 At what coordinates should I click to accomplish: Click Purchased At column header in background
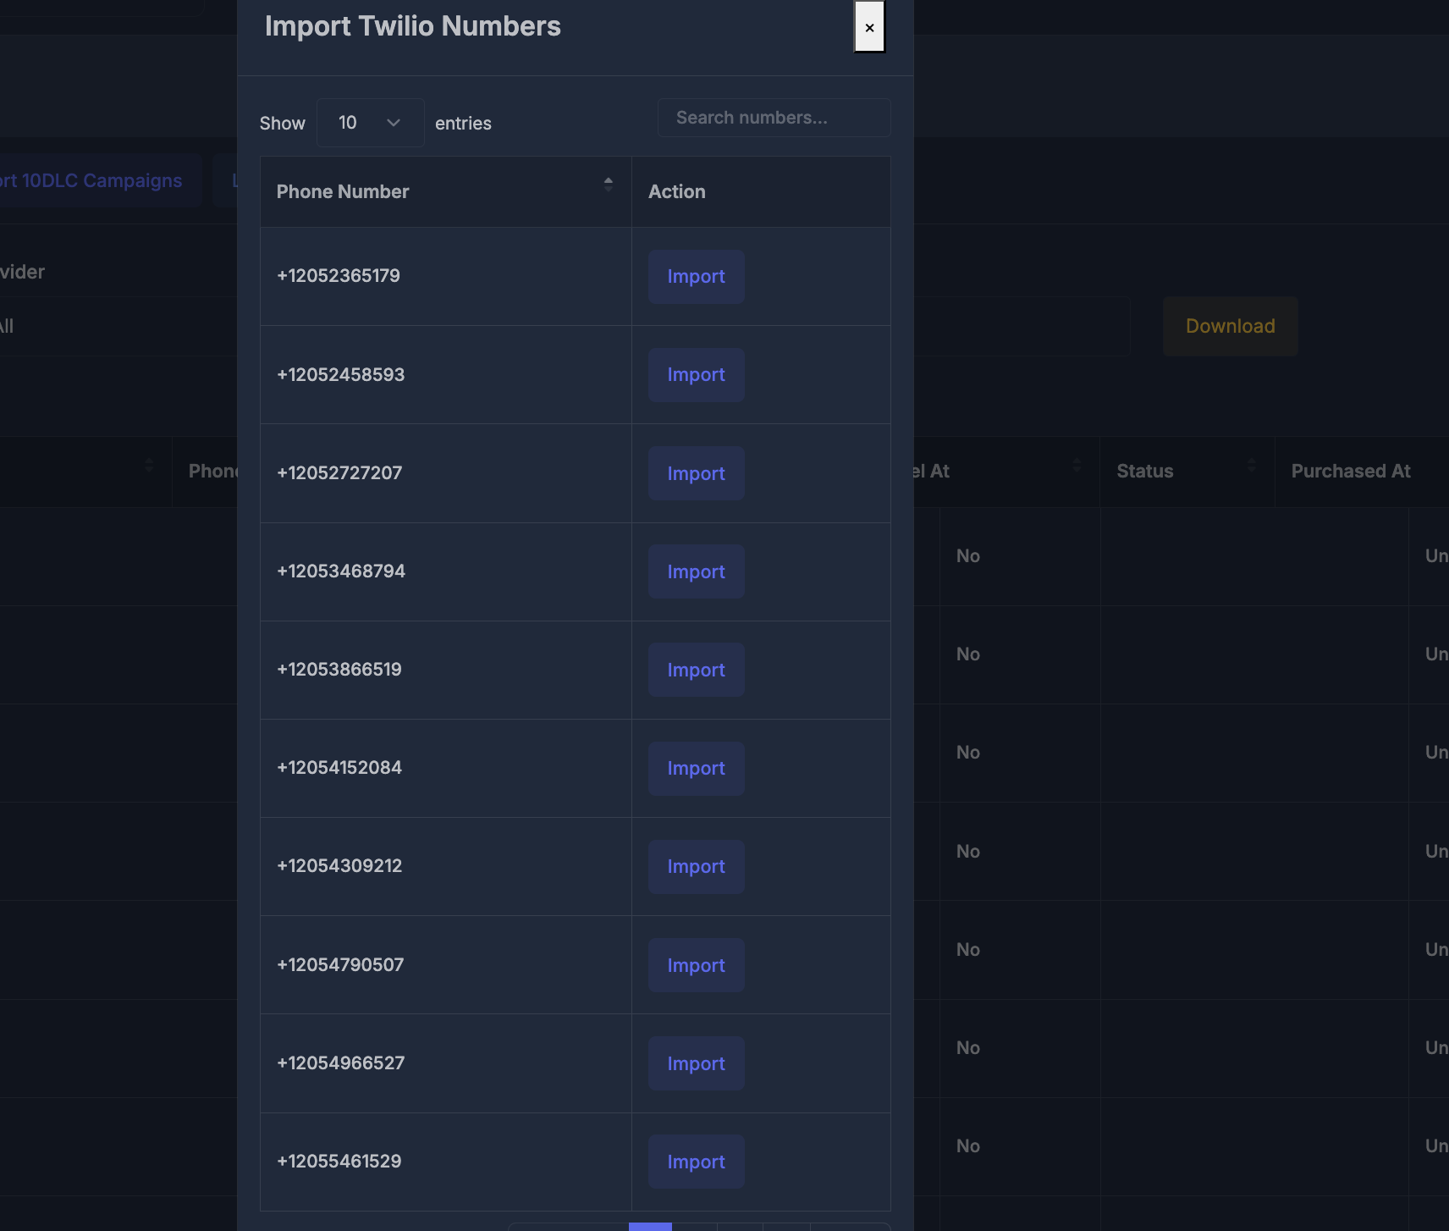tap(1351, 472)
